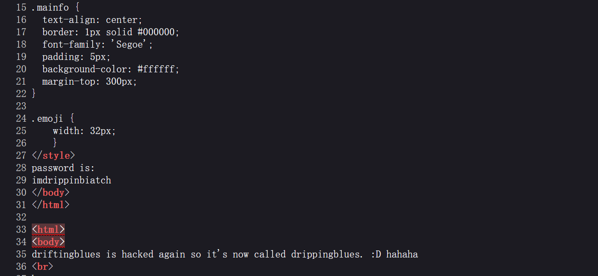Click the br tag on line 36
598x276 pixels.
tap(42, 267)
